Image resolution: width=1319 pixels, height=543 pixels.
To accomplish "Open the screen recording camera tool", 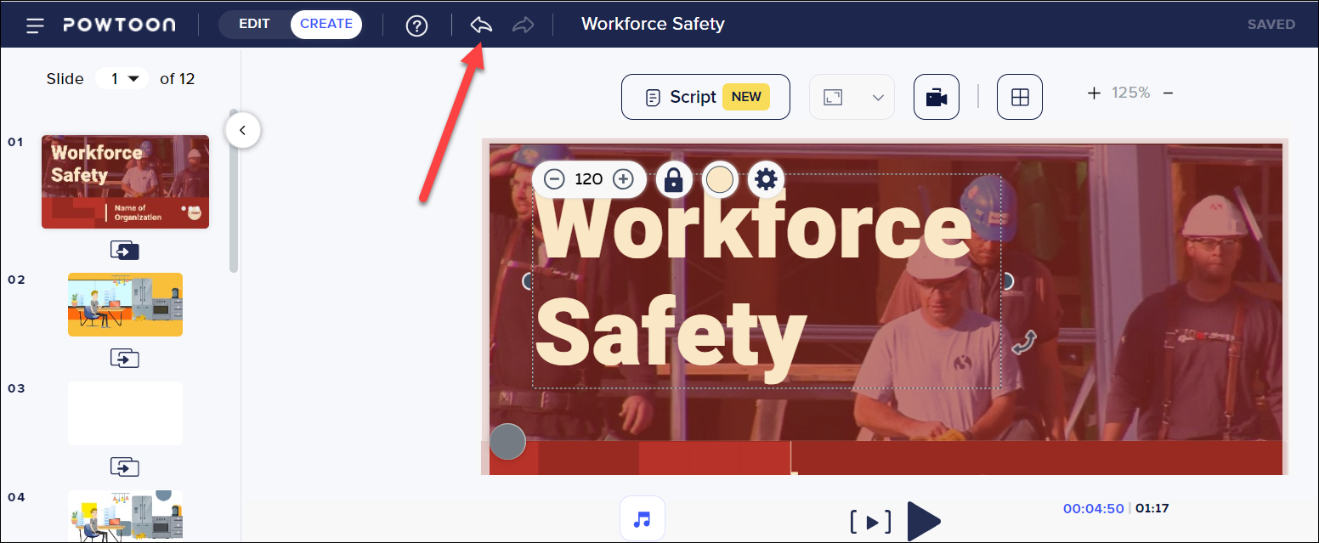I will click(x=936, y=96).
